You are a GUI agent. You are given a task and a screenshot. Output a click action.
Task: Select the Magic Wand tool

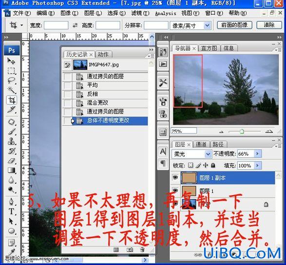tap(11, 90)
